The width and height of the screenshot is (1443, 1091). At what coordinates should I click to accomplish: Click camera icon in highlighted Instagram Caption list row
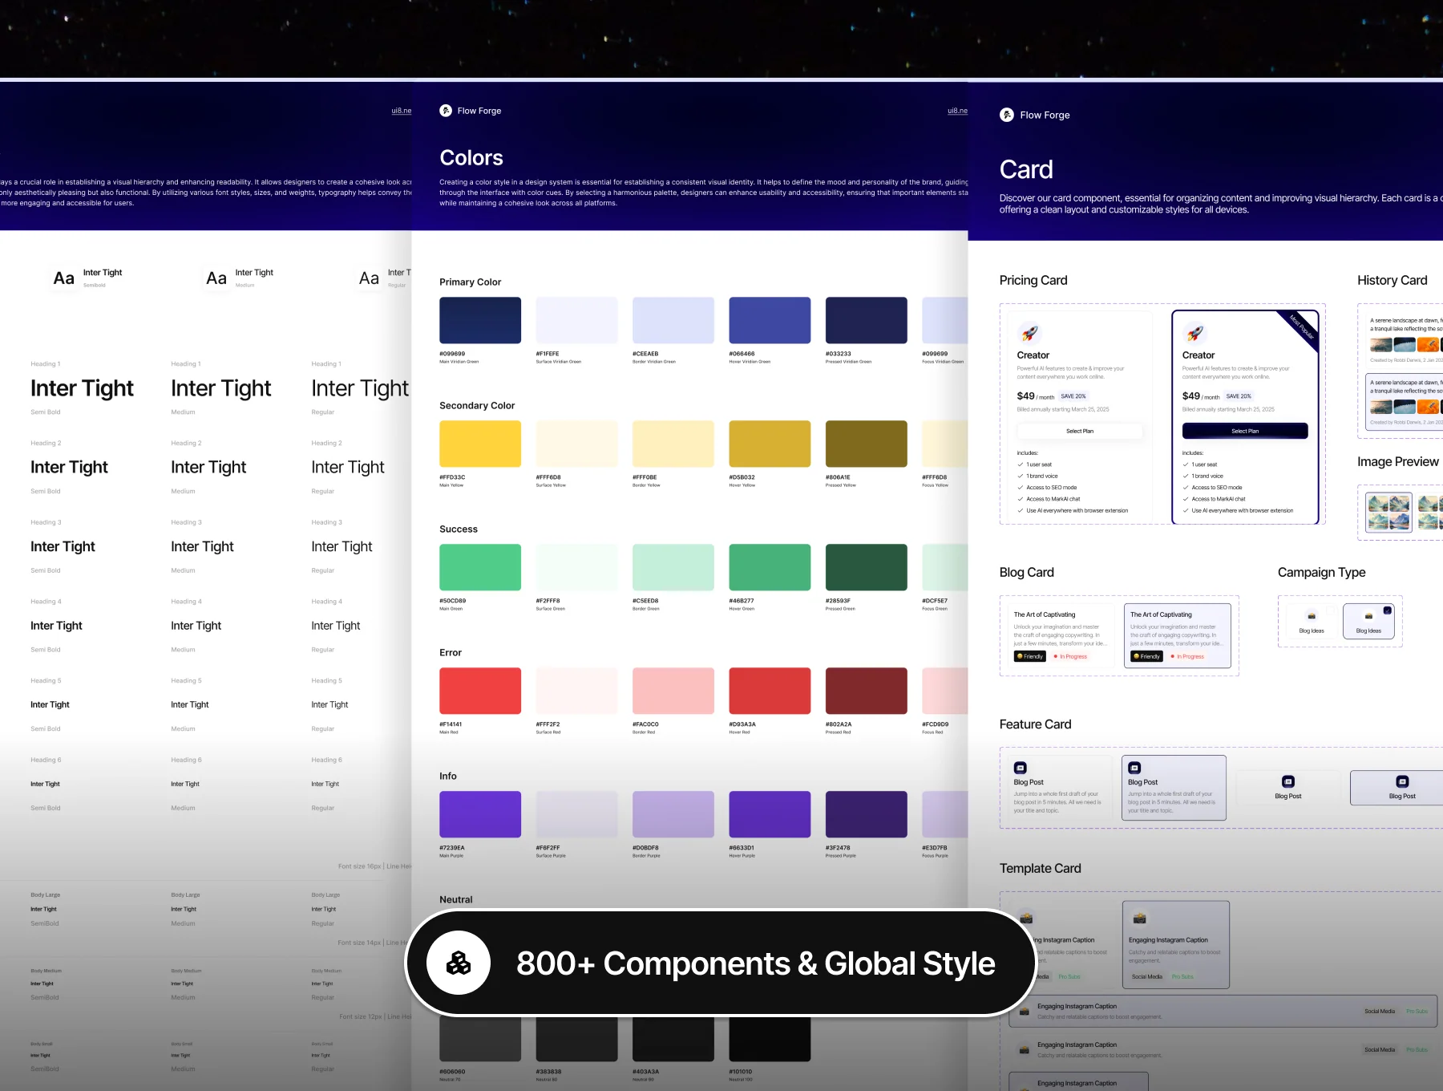(x=1025, y=1011)
